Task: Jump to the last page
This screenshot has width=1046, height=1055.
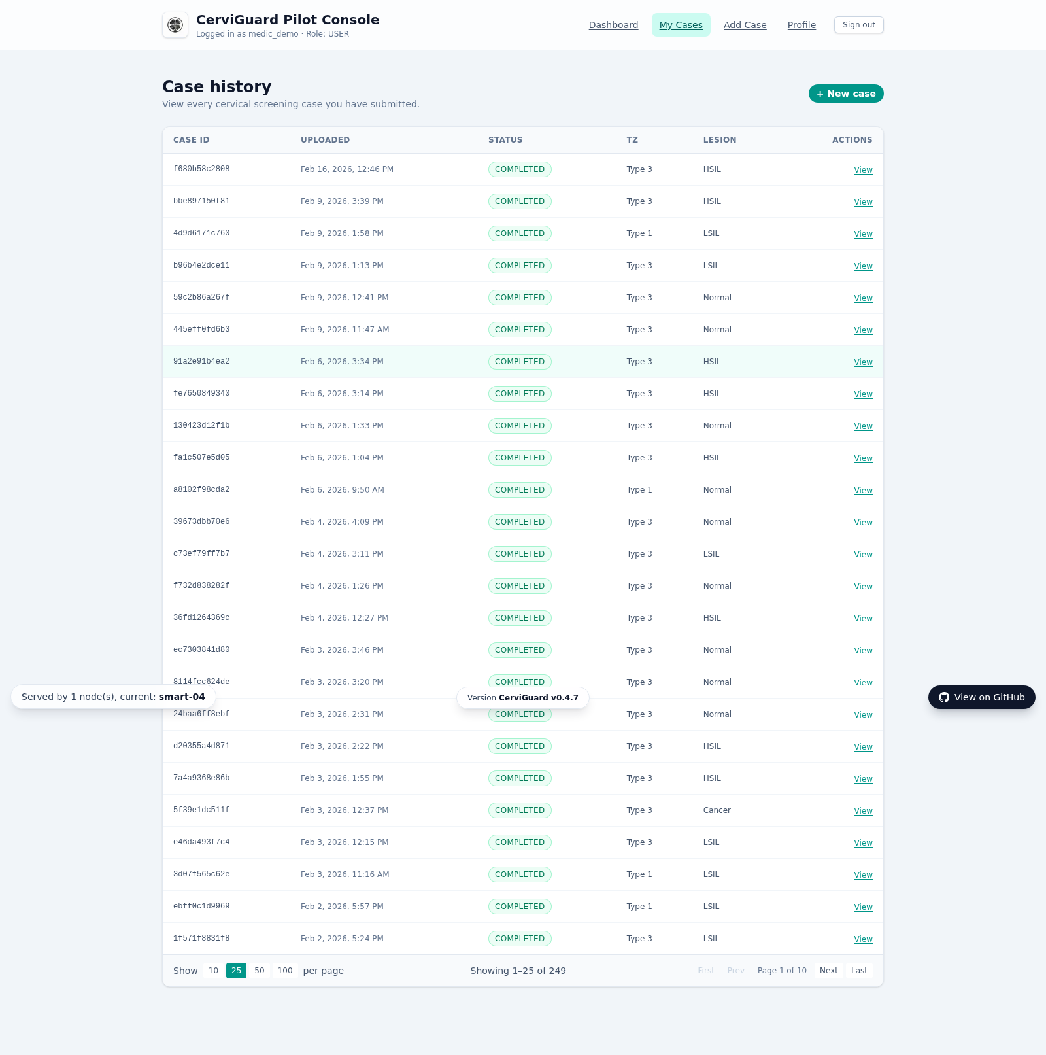Action: (x=859, y=971)
